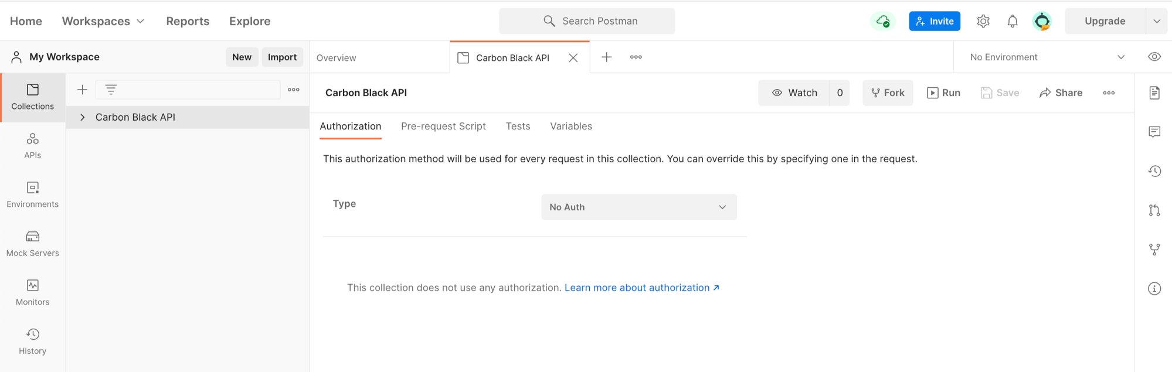The image size is (1172, 372).
Task: Open the Monitors sidebar panel
Action: point(33,293)
